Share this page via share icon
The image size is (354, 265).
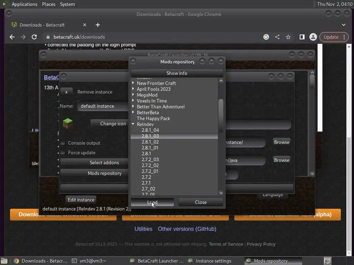(x=277, y=37)
